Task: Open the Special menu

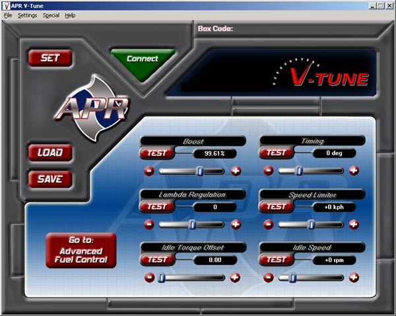Action: coord(51,15)
